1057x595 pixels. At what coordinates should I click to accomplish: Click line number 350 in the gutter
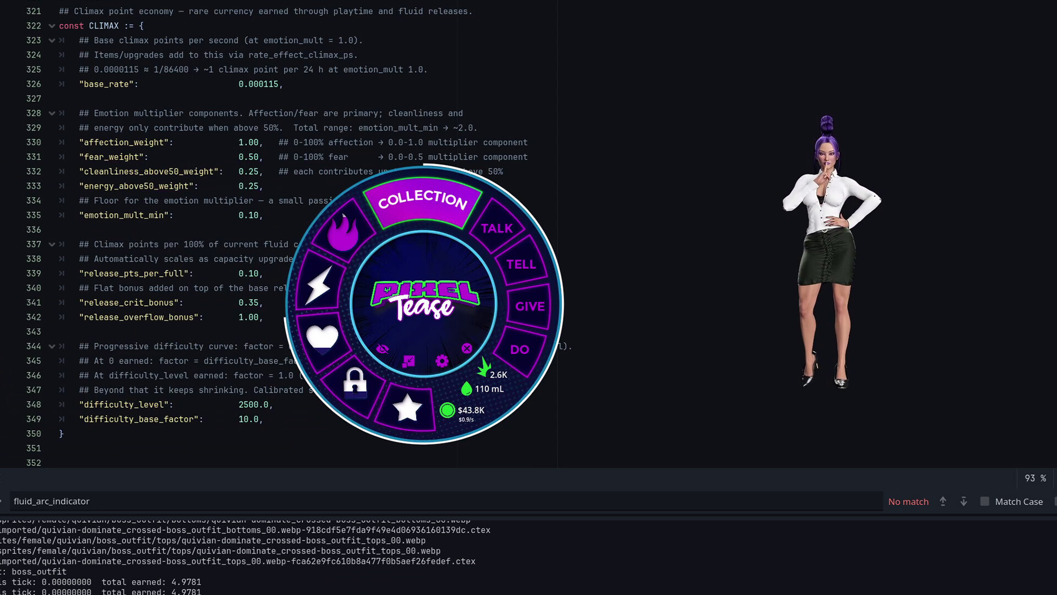coord(34,434)
